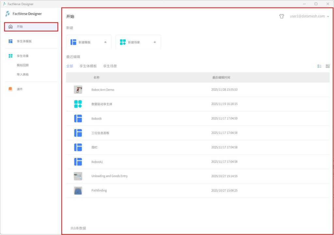The height and width of the screenshot is (235, 334).
Task: Click plus sign on 新建模板
Action: [105, 42]
